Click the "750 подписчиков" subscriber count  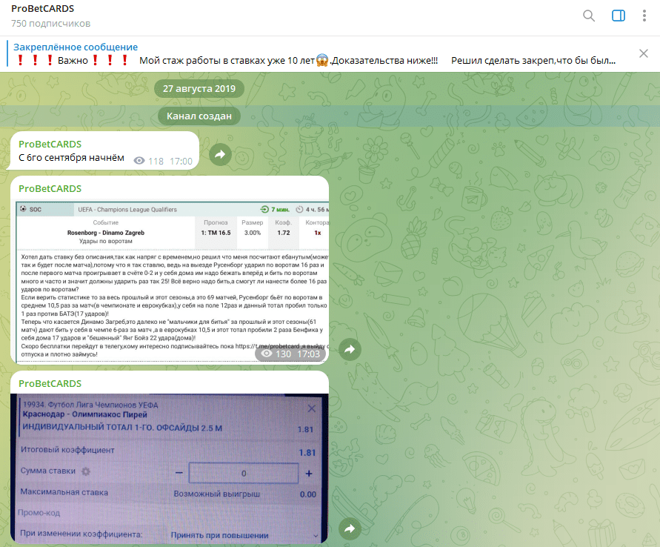[51, 24]
